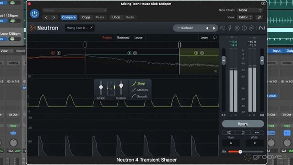The width and height of the screenshot is (293, 165).
Task: Go to next plugin setting arrow
Action: click(x=54, y=17)
